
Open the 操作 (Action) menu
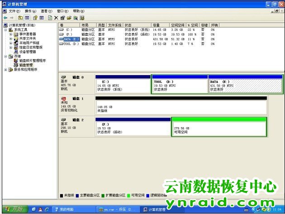click(30, 11)
